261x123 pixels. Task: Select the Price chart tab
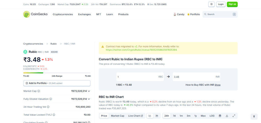coord(104,116)
